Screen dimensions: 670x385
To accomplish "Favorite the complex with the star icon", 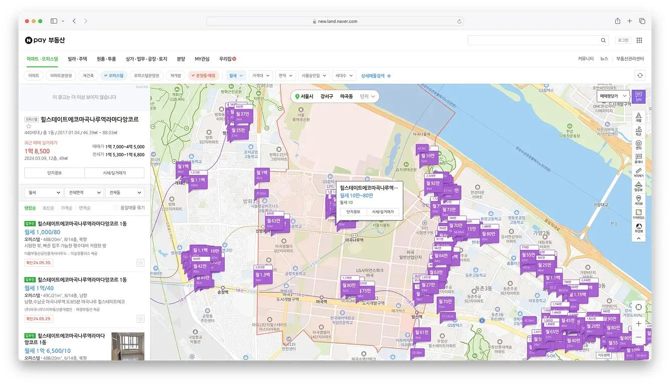I will click(29, 126).
